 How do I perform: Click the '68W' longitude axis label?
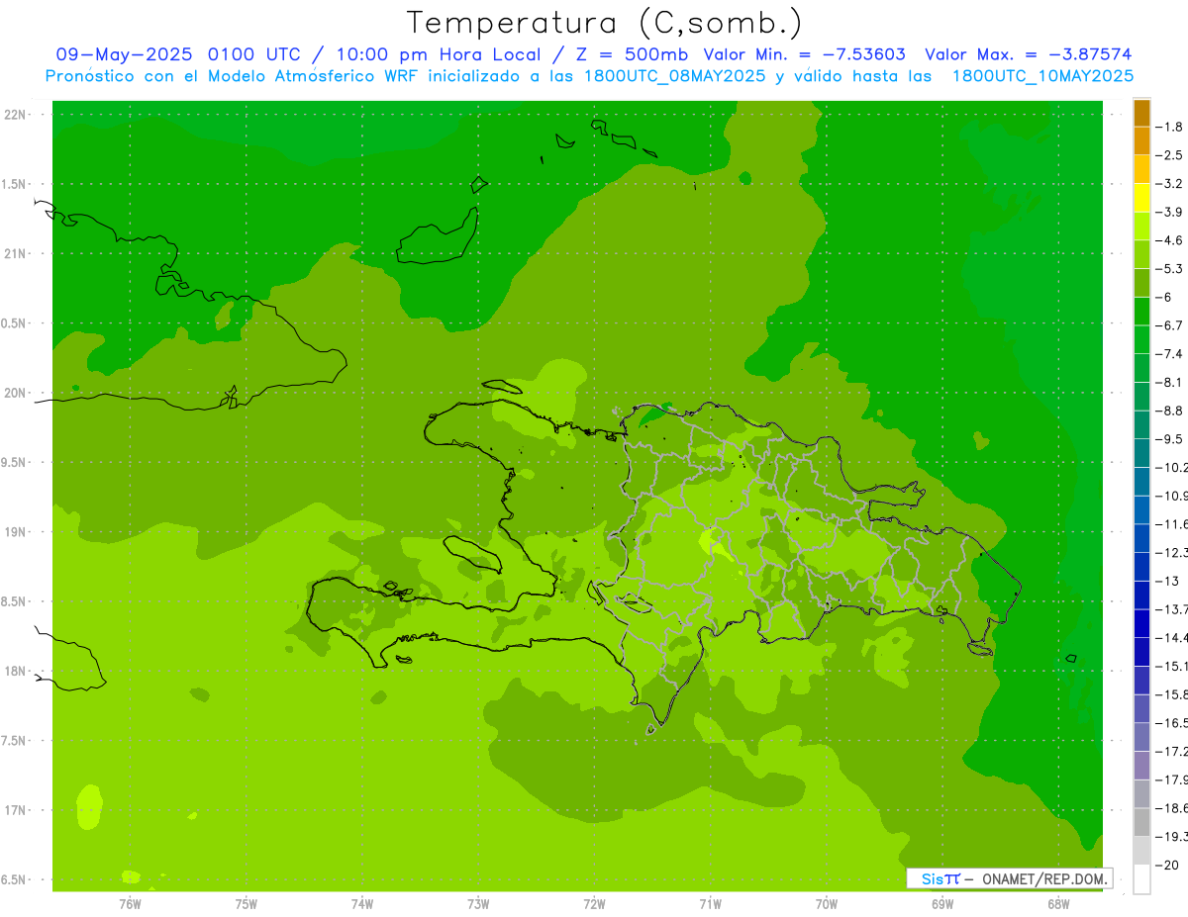(x=1058, y=904)
